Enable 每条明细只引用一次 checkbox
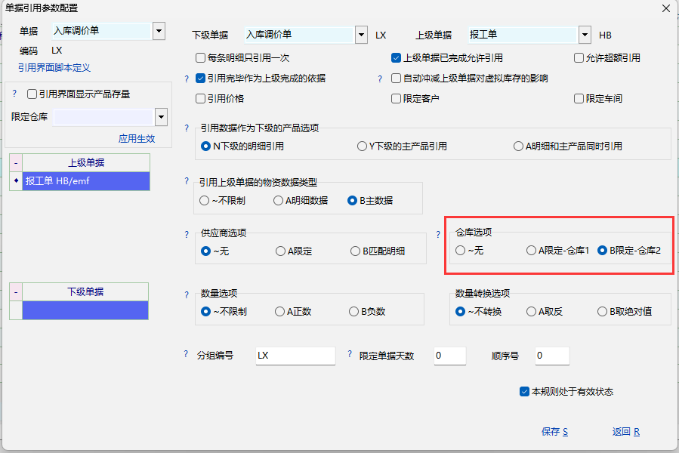Image resolution: width=679 pixels, height=453 pixels. [201, 58]
